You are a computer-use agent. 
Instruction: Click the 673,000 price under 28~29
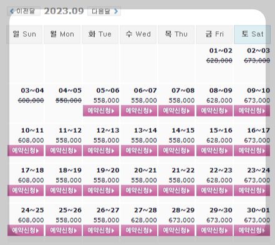click(181, 220)
